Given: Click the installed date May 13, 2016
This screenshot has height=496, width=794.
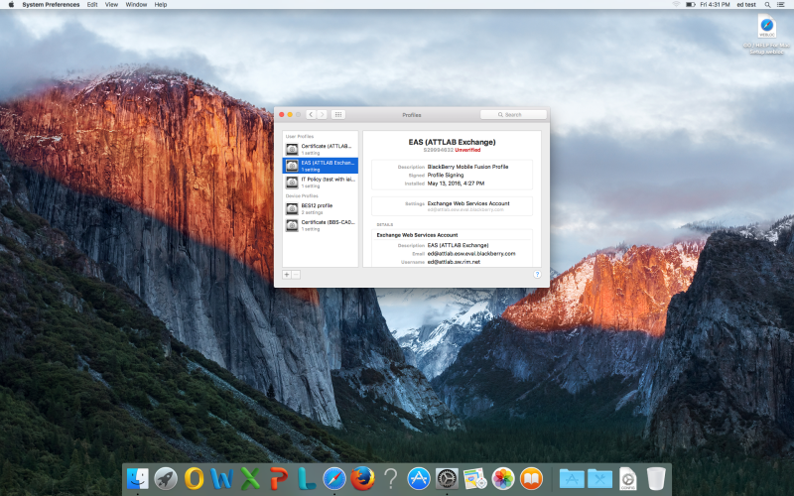Looking at the screenshot, I should [x=456, y=184].
